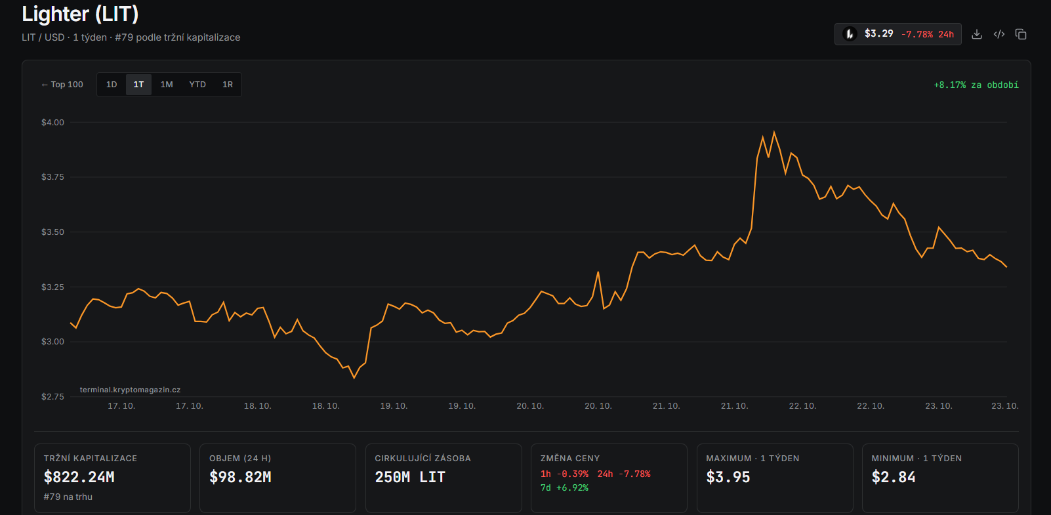Click the "24h -7.78%" value in the ZMĚNA CENY card
This screenshot has height=515, width=1051.
coord(624,474)
